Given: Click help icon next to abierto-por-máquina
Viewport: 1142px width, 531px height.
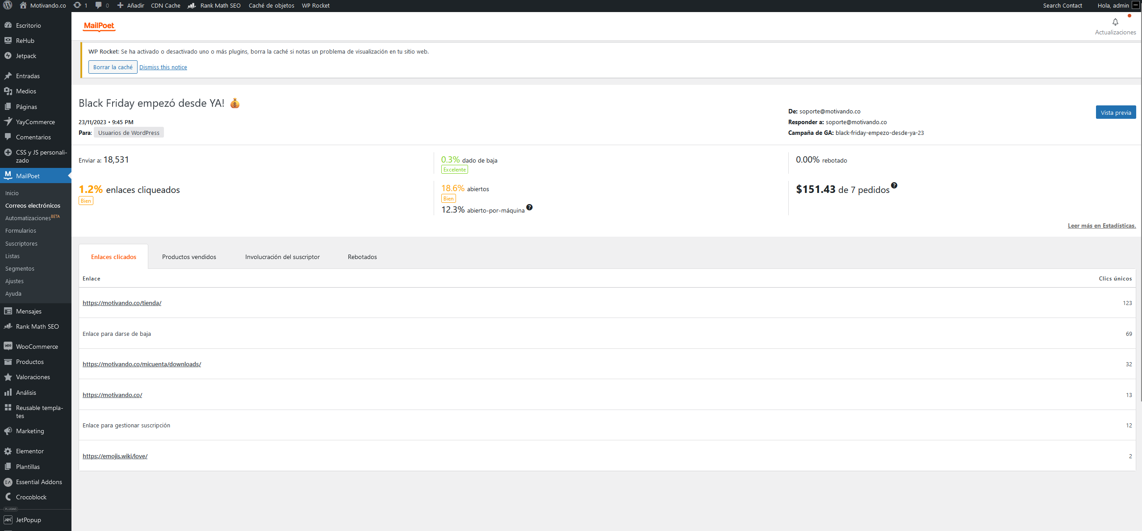Looking at the screenshot, I should click(529, 207).
